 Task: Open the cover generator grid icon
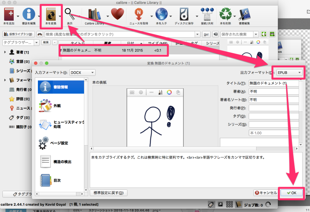pos(132,92)
